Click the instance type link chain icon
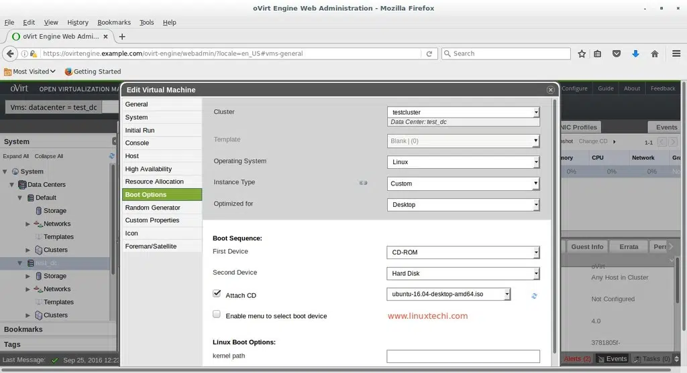 363,183
